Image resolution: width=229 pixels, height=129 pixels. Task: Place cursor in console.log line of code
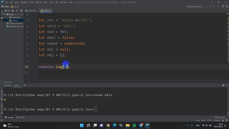(54, 67)
